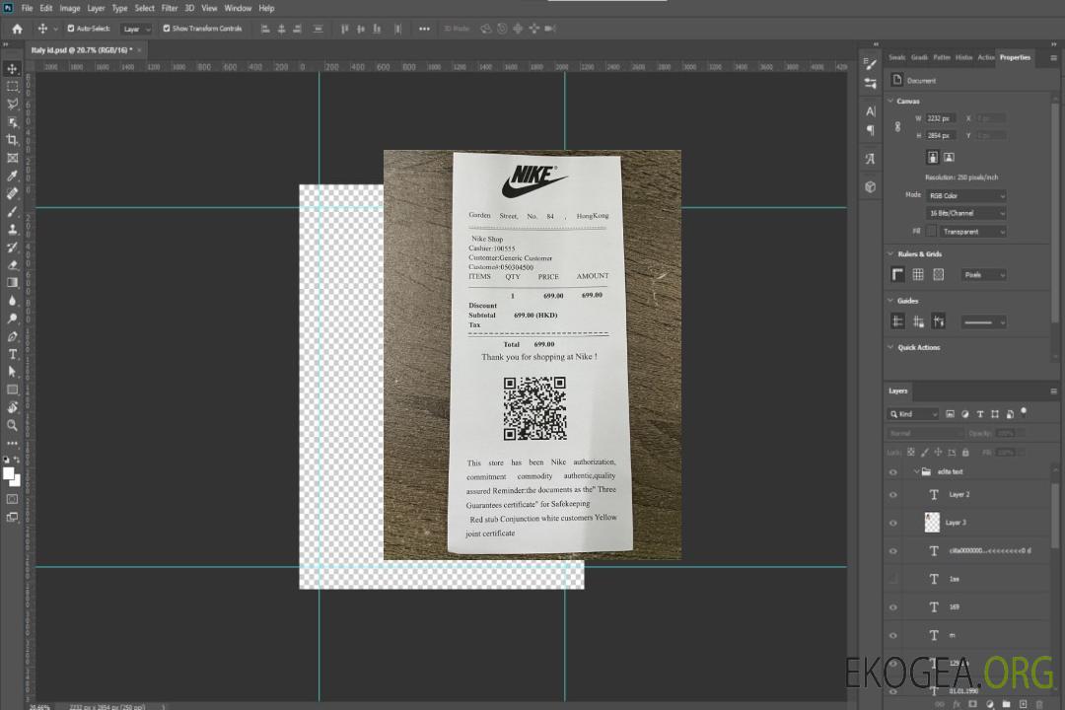
Task: Toggle the layer filter on/off switch
Action: click(1024, 412)
